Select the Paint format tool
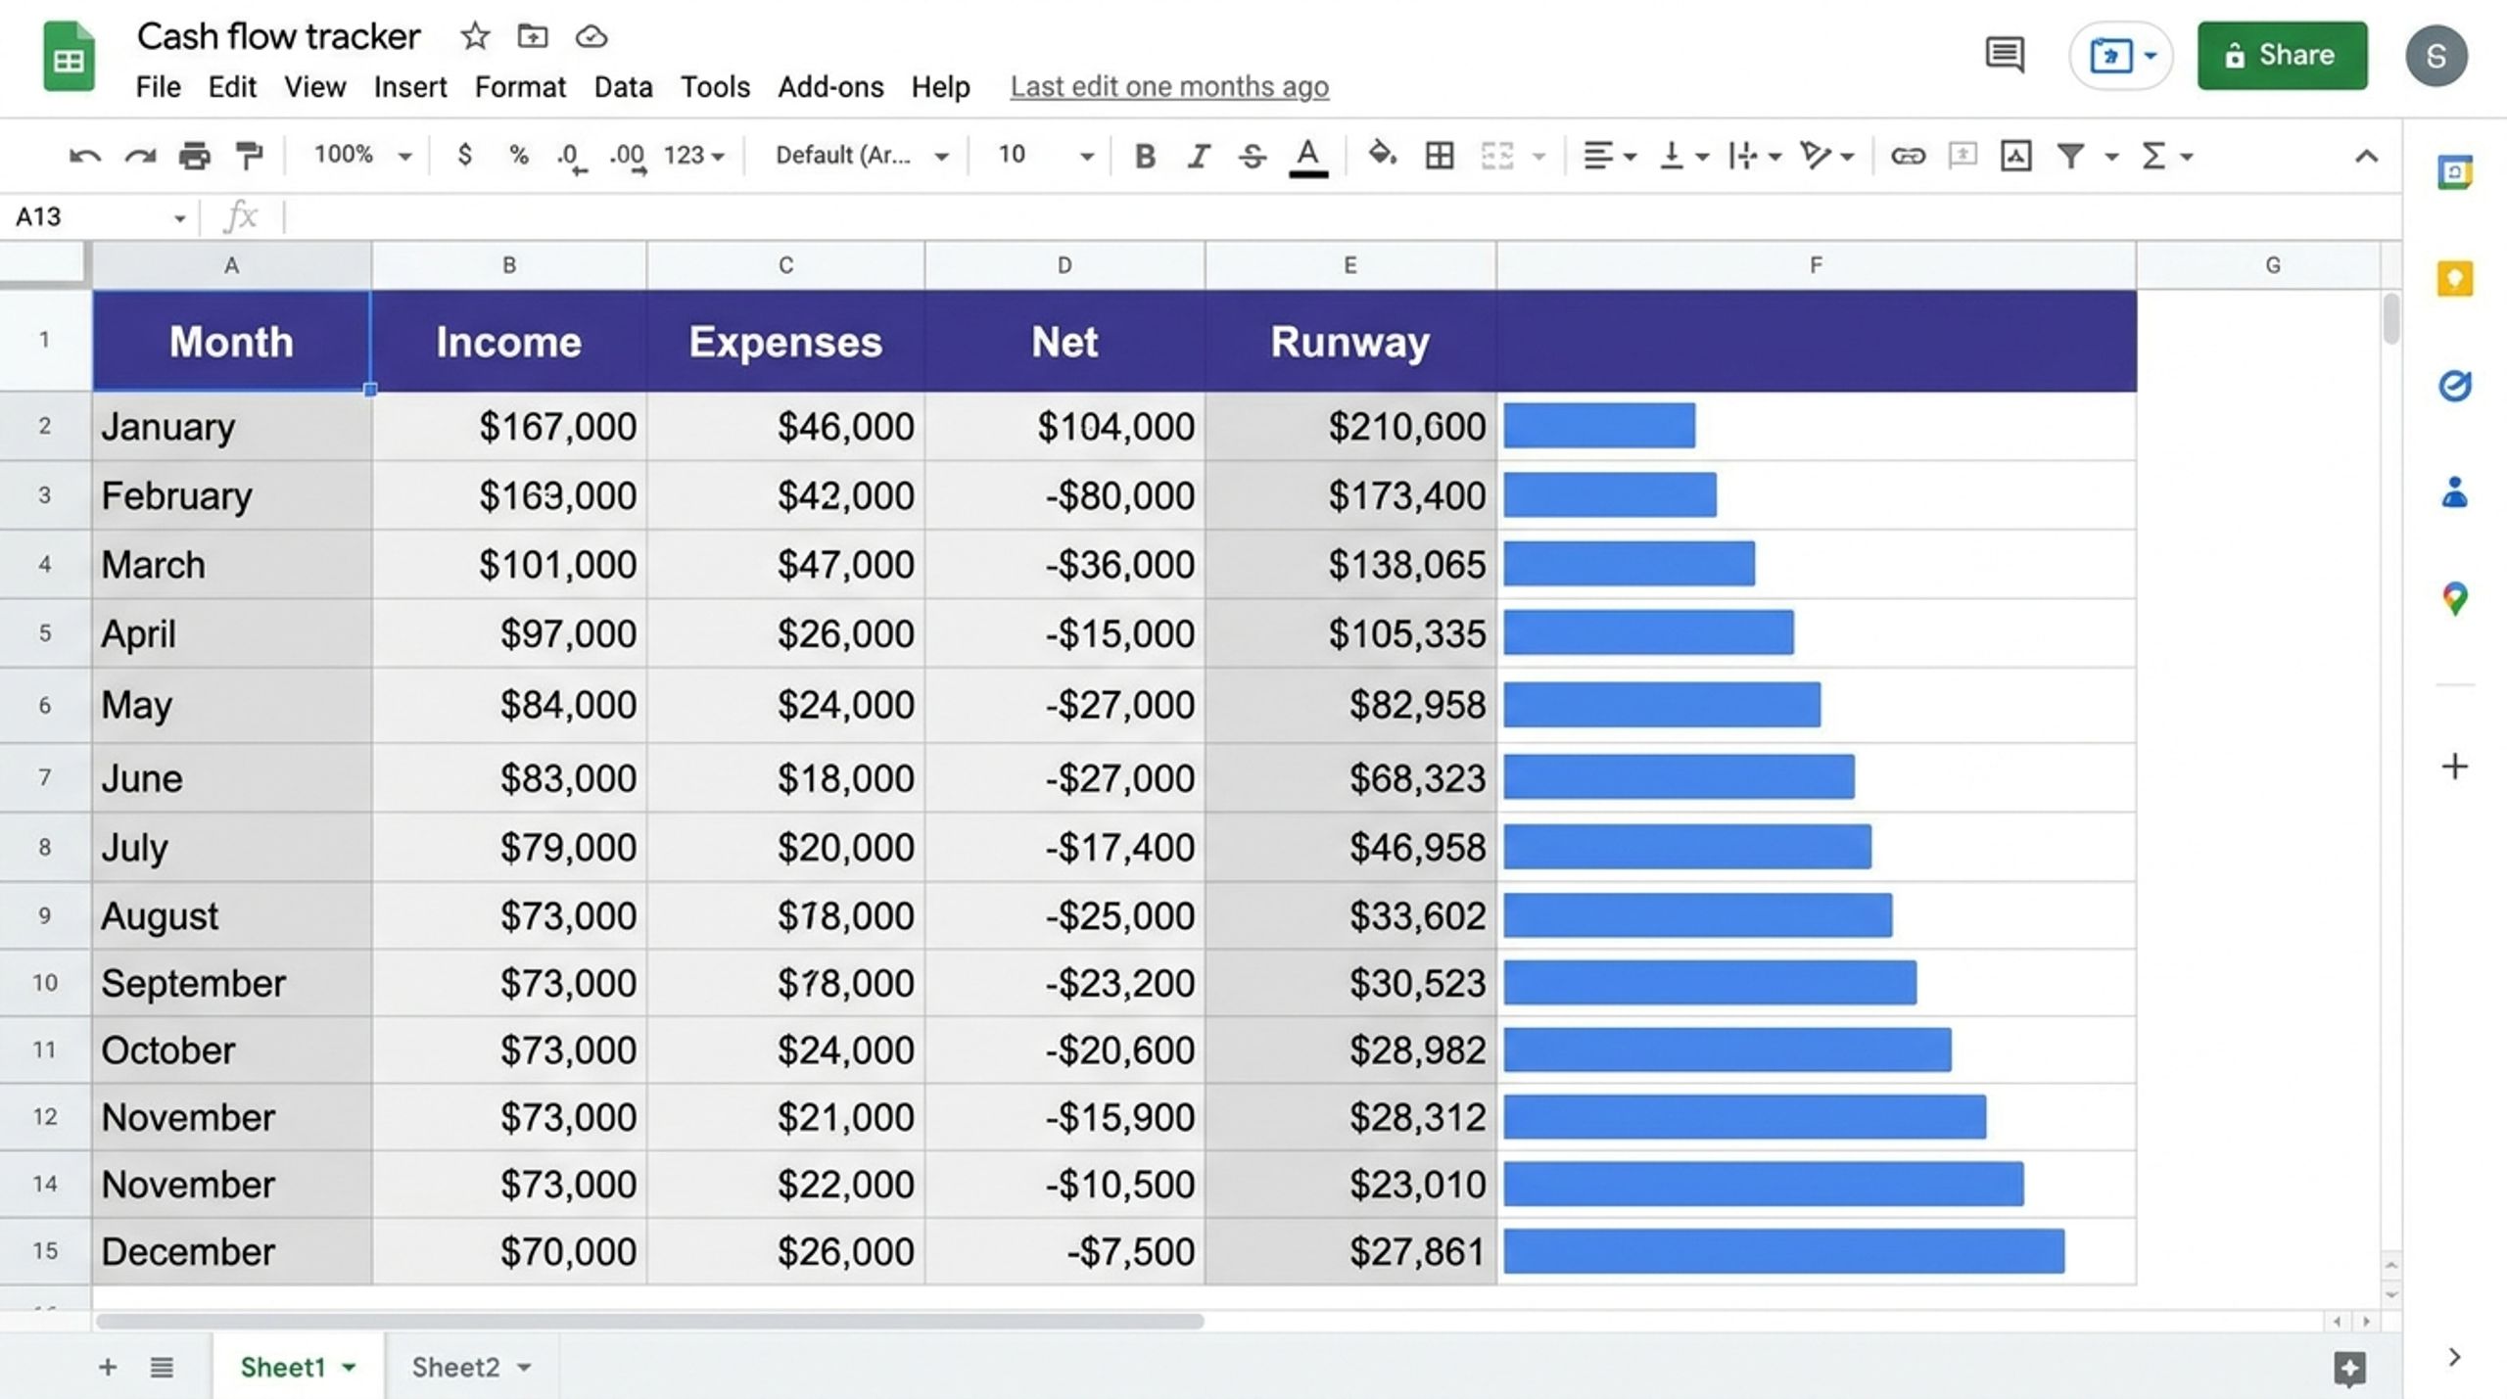 [x=250, y=156]
